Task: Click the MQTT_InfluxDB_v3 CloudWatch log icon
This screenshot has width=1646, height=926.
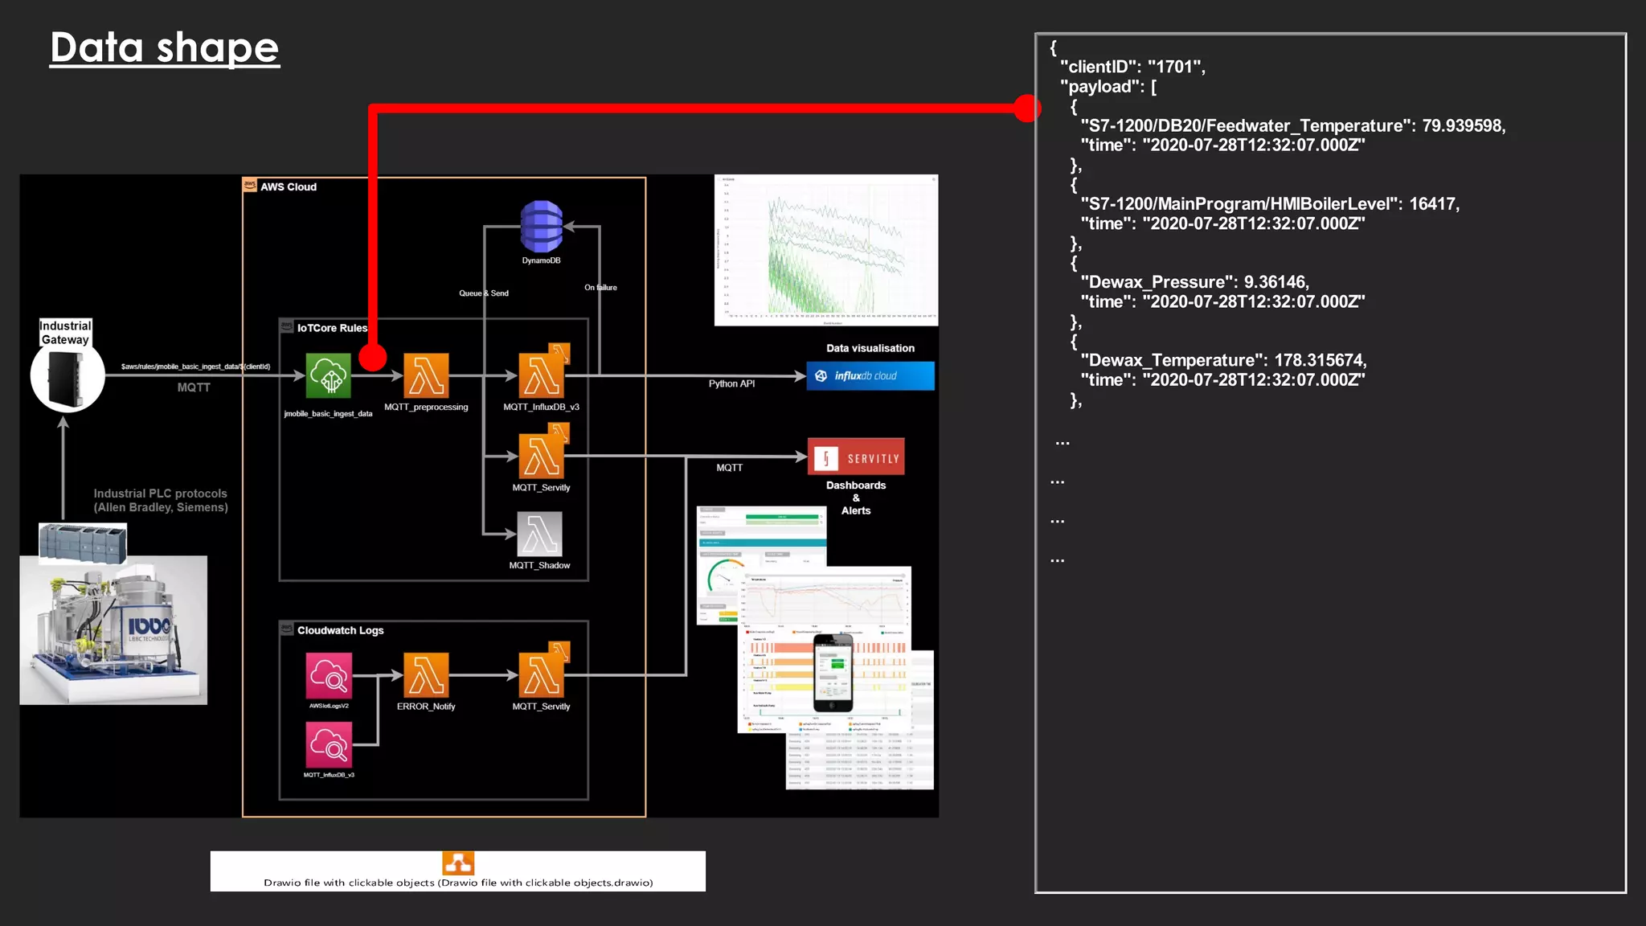Action: point(329,744)
